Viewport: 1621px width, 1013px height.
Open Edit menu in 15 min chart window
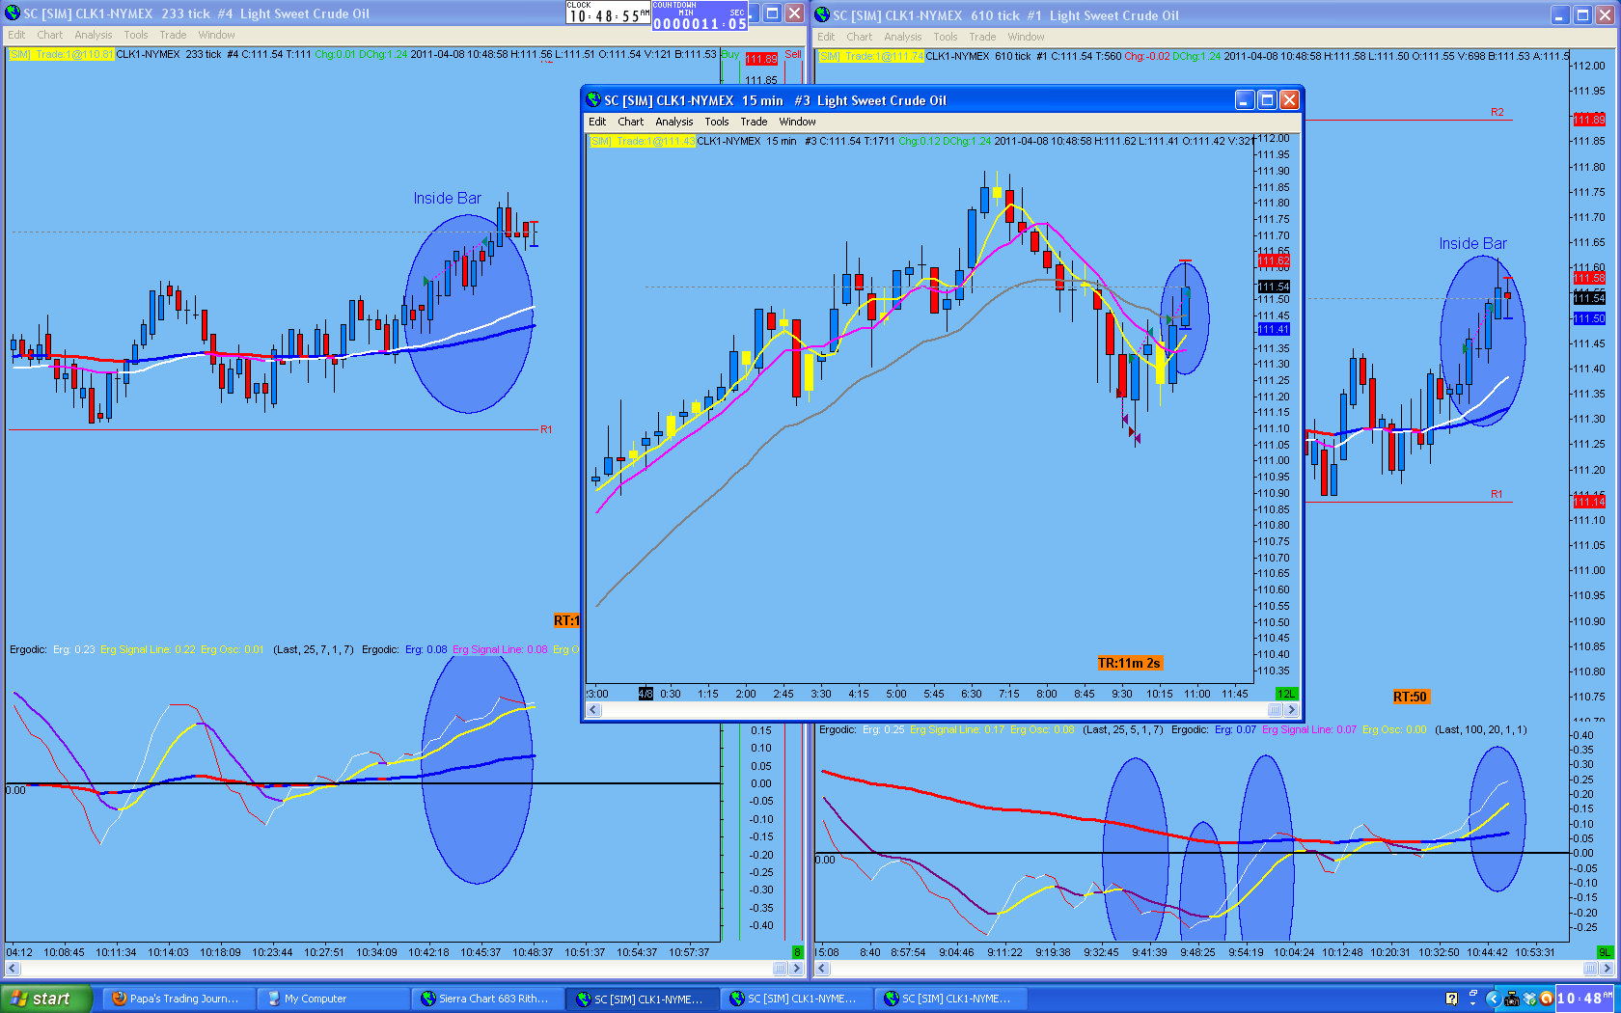pos(597,122)
